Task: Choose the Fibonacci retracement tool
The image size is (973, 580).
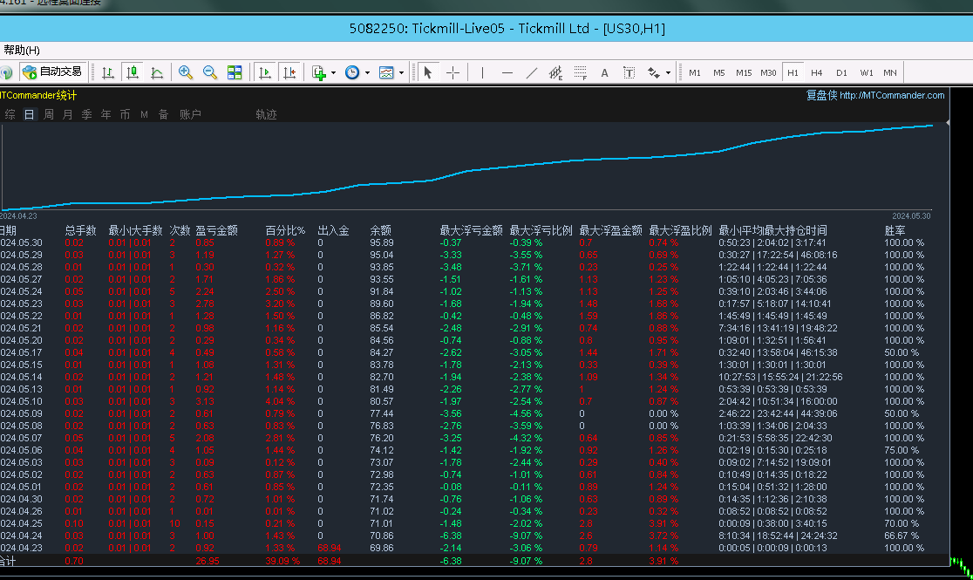Action: pos(580,72)
